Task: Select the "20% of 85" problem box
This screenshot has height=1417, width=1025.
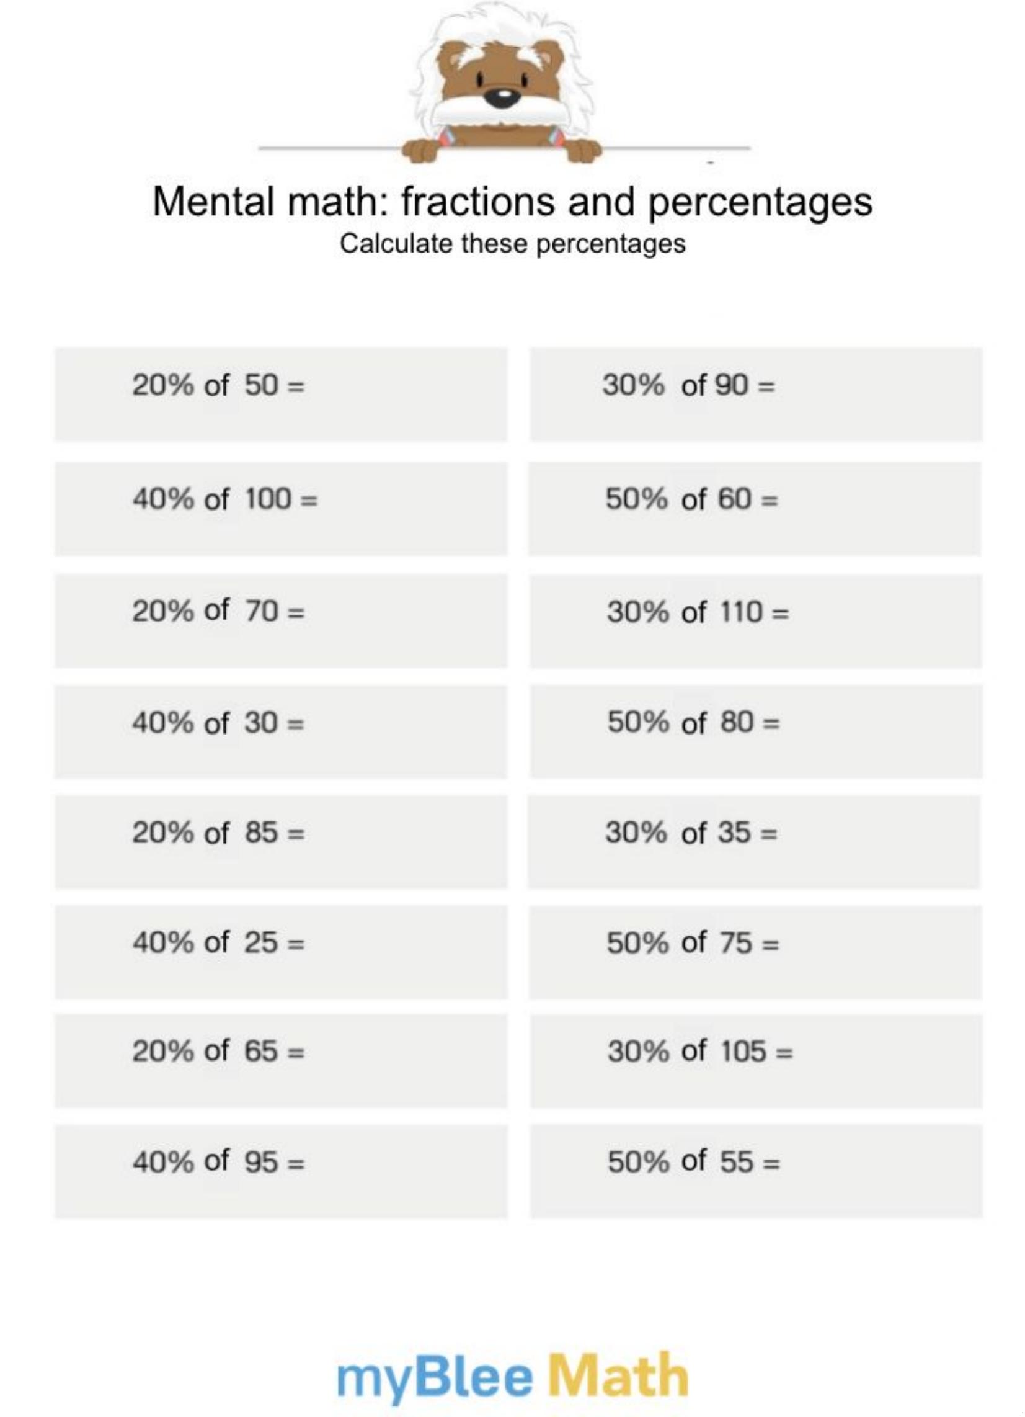Action: [x=281, y=842]
